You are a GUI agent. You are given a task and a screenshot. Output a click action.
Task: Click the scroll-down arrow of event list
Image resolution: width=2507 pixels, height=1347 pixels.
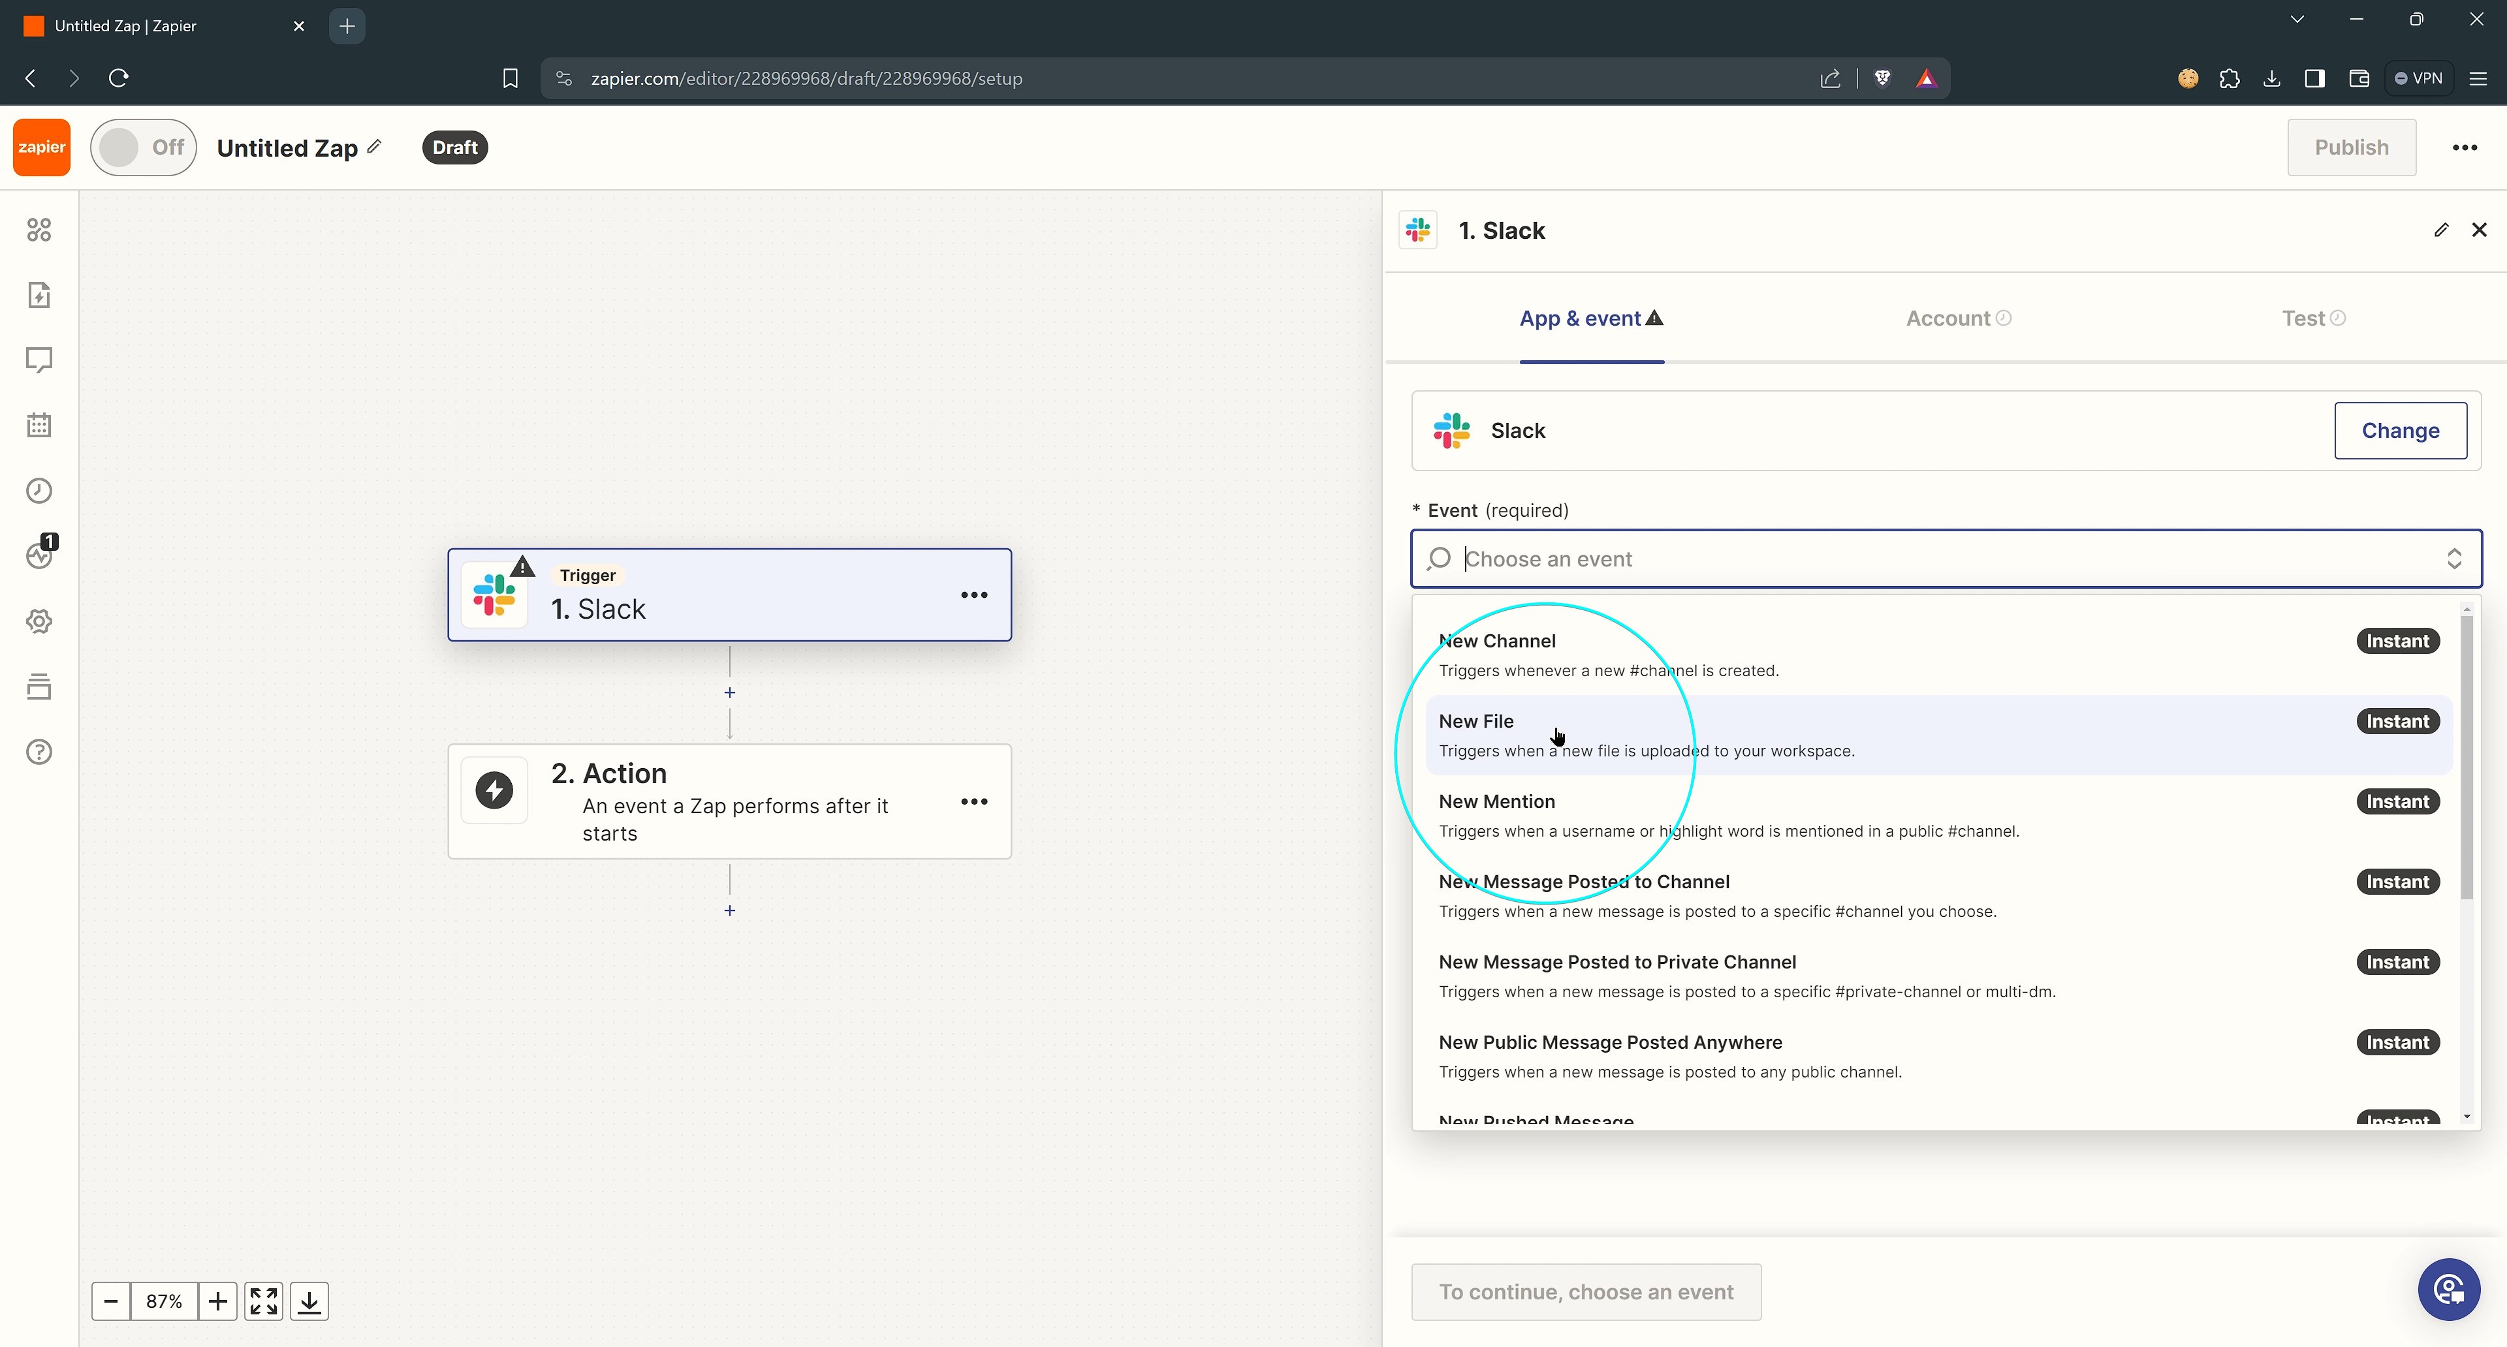(x=2466, y=1115)
